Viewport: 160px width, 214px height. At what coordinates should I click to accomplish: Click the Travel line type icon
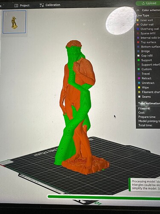(139, 74)
